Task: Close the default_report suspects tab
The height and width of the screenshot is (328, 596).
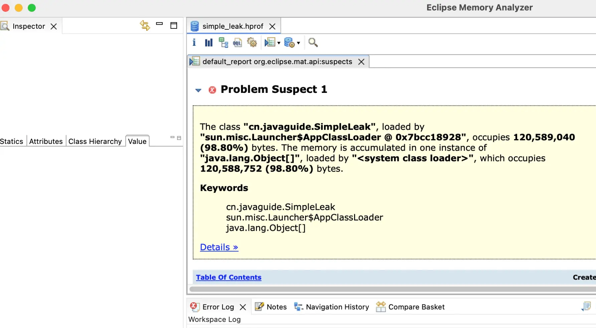Action: coord(361,62)
